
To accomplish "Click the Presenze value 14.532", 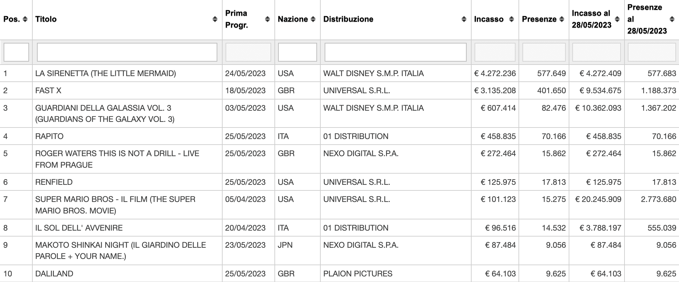I will coord(554,228).
